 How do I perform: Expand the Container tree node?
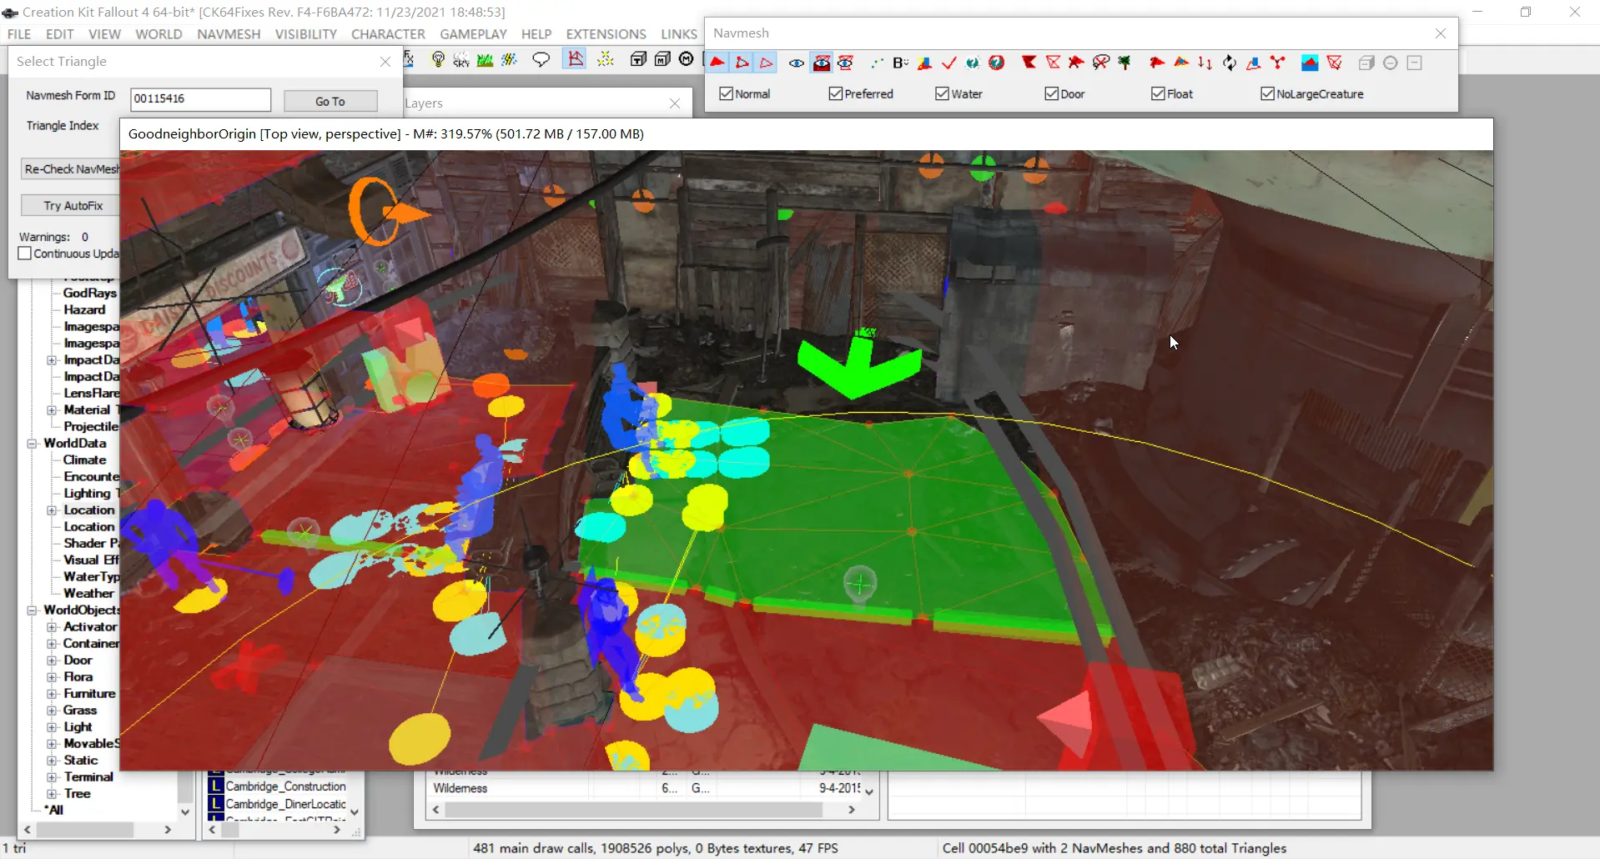(52, 644)
